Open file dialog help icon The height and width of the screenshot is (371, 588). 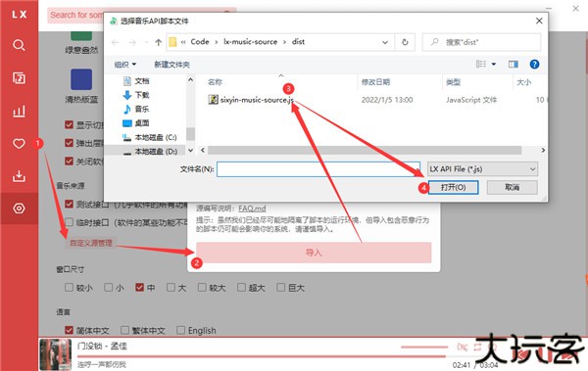pos(534,65)
